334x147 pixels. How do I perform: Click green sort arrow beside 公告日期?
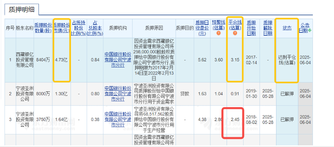pyautogui.click(x=310, y=30)
